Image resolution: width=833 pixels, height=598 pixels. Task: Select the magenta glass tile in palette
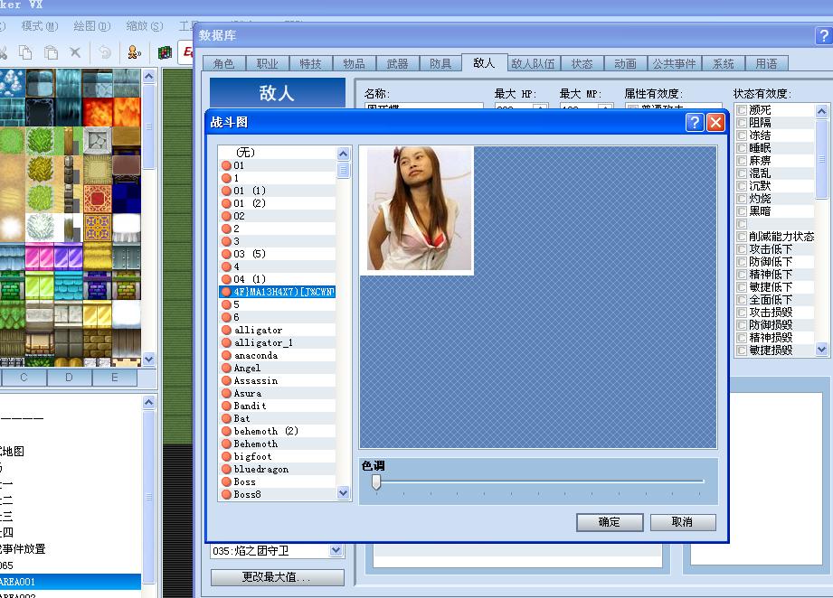(x=40, y=257)
